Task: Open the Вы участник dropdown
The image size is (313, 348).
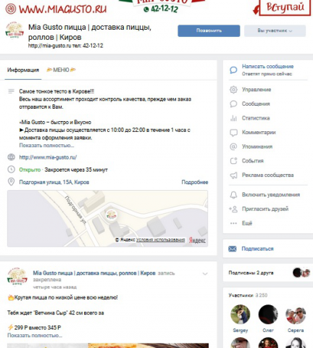Action: click(275, 30)
